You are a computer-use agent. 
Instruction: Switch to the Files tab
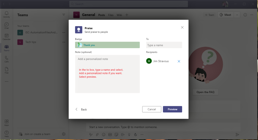click(111, 15)
